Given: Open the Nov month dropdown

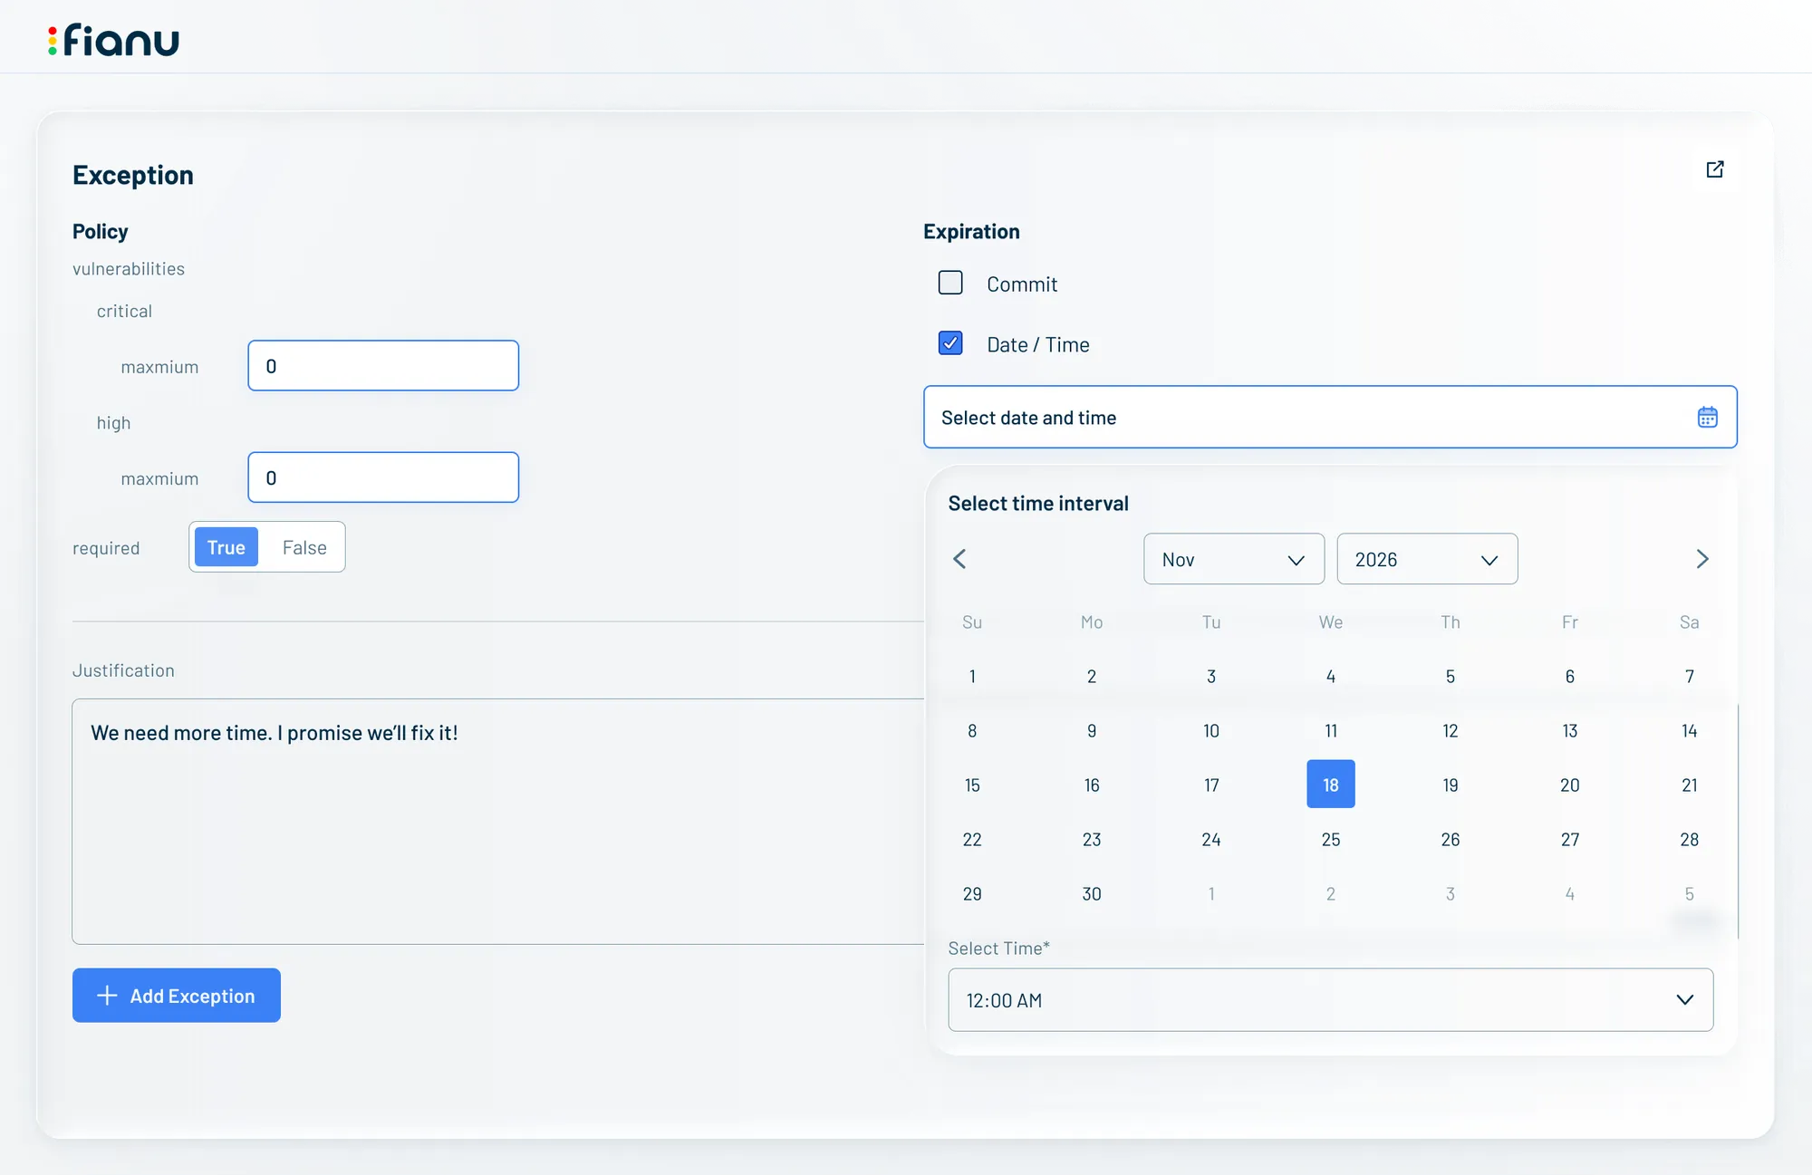Looking at the screenshot, I should pos(1234,559).
